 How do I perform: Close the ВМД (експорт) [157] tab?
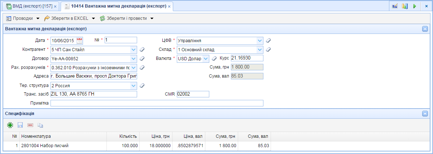[55, 7]
